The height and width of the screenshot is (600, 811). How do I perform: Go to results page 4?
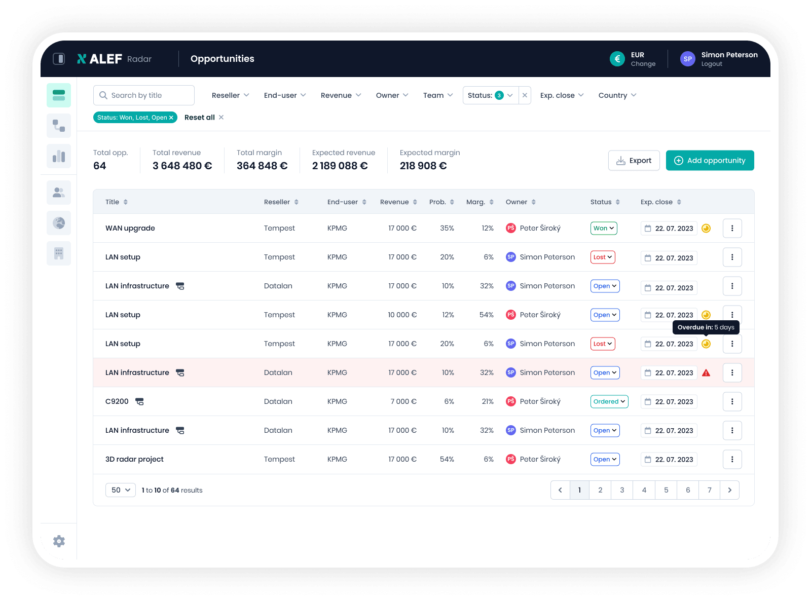[644, 490]
